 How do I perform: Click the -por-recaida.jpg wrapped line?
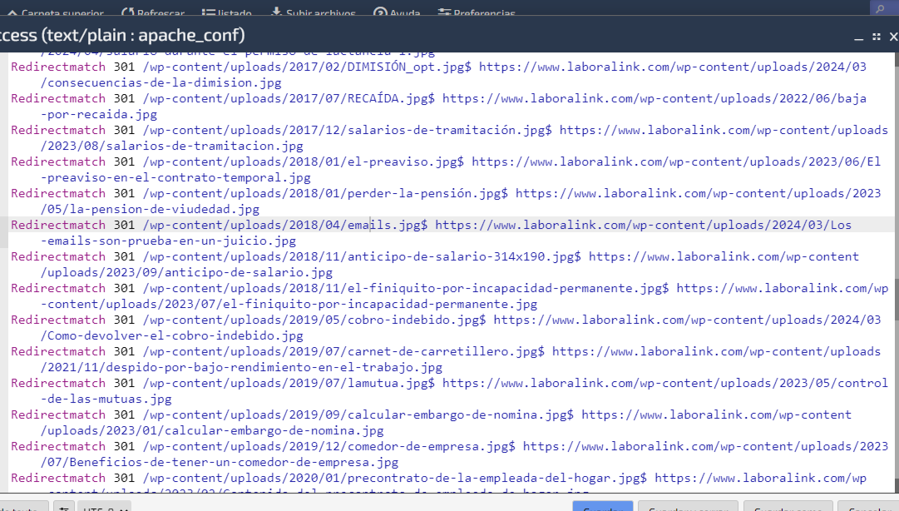click(99, 114)
